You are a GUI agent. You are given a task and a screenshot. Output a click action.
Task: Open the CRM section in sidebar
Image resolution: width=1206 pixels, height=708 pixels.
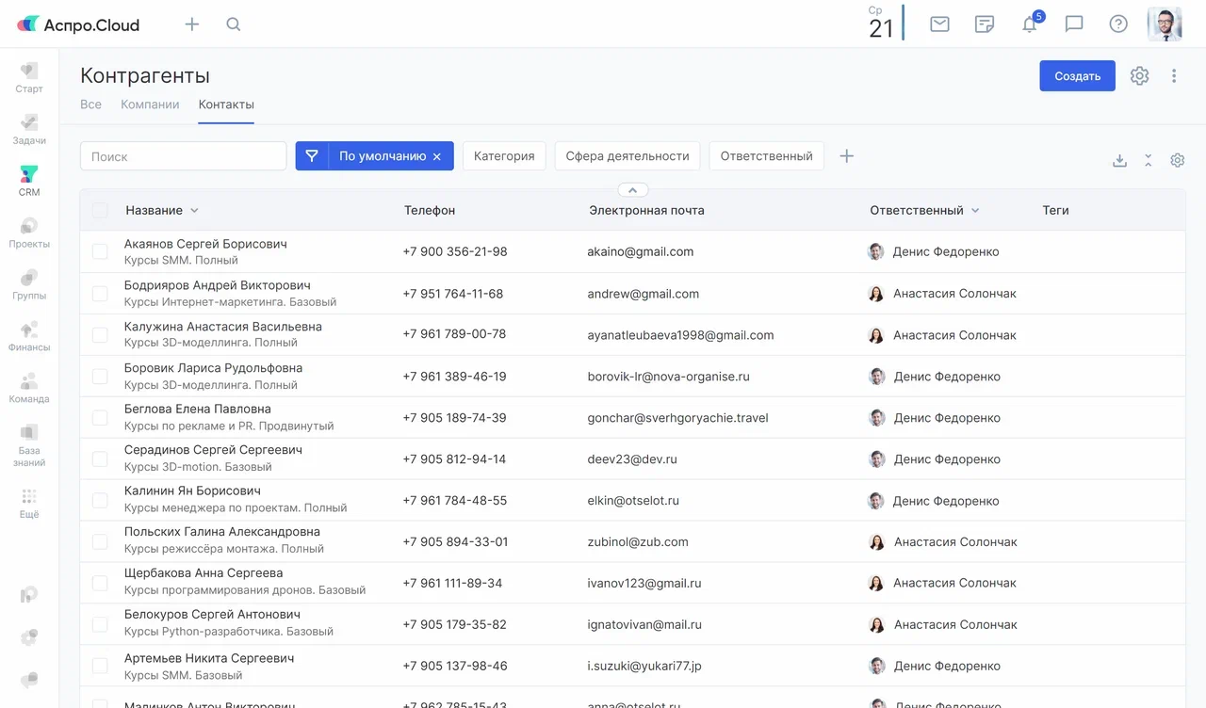click(x=29, y=180)
